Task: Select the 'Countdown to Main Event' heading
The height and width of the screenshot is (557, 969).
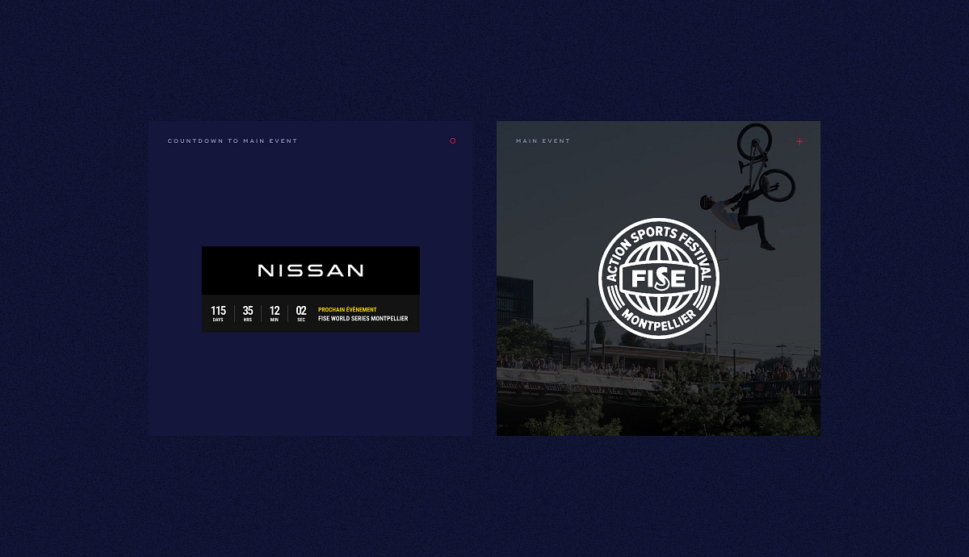Action: pos(233,141)
